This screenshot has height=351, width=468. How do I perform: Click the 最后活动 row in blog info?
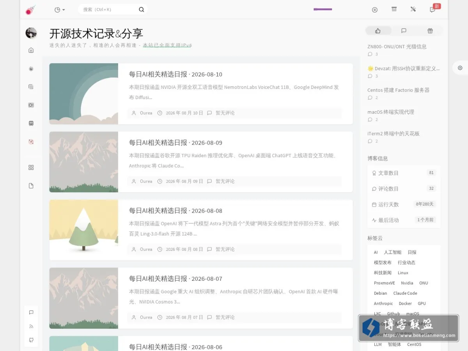404,220
